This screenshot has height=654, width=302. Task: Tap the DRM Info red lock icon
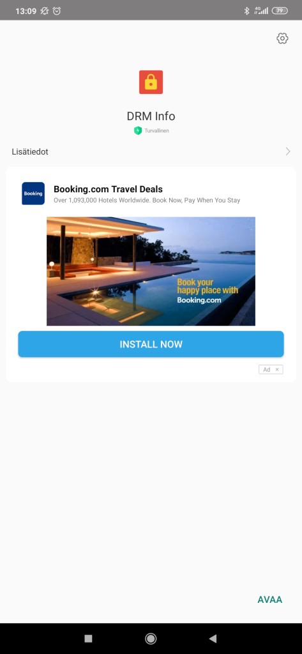tap(151, 82)
